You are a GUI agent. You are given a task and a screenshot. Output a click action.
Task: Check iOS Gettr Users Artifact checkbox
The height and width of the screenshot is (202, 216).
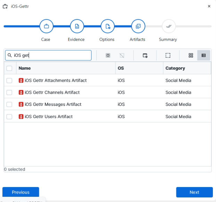[9, 117]
